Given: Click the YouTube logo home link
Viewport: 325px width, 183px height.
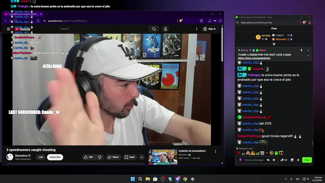Looking at the screenshot, I should tap(22, 29).
